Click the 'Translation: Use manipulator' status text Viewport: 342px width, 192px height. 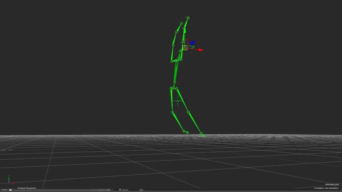pyautogui.click(x=326, y=188)
